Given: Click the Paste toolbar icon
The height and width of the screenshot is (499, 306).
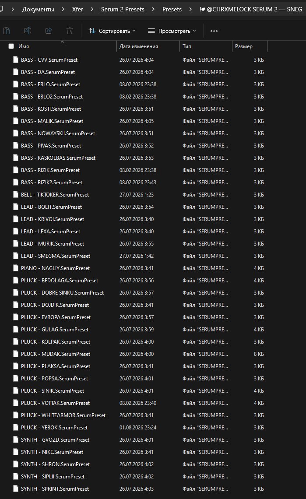Looking at the screenshot, I should pyautogui.click(x=7, y=31).
